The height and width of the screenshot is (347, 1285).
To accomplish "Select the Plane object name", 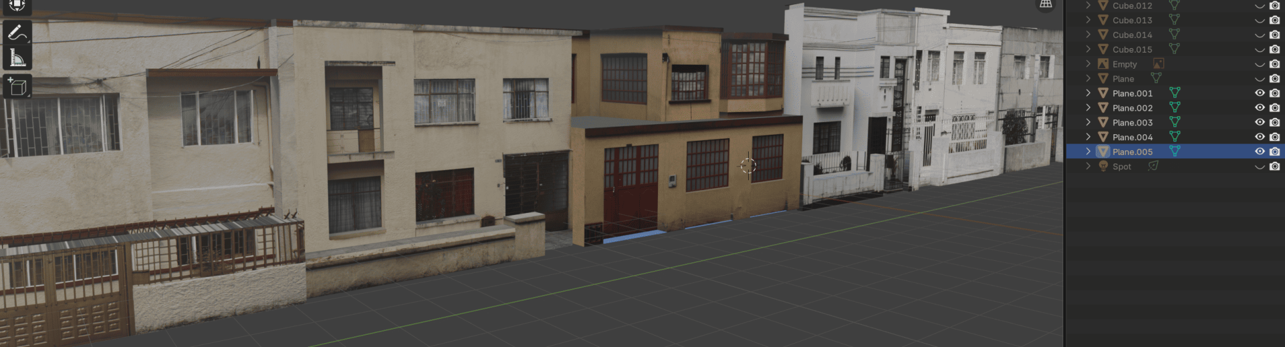I will click(1123, 79).
